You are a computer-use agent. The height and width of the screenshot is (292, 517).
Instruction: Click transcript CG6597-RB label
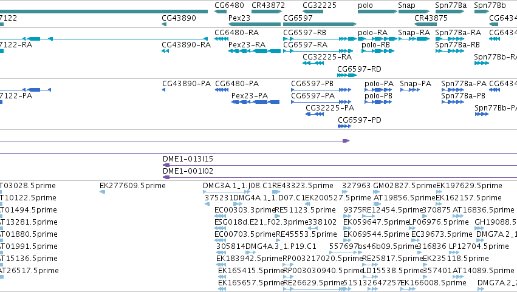(304, 33)
